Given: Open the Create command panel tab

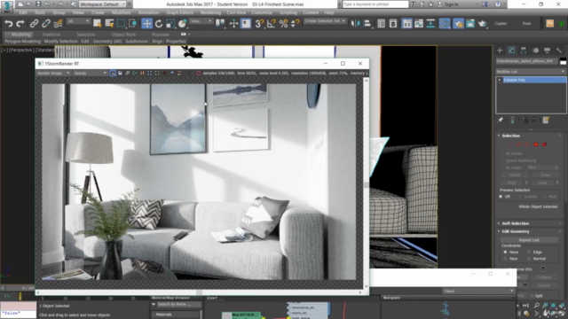Looking at the screenshot, I should (500, 51).
